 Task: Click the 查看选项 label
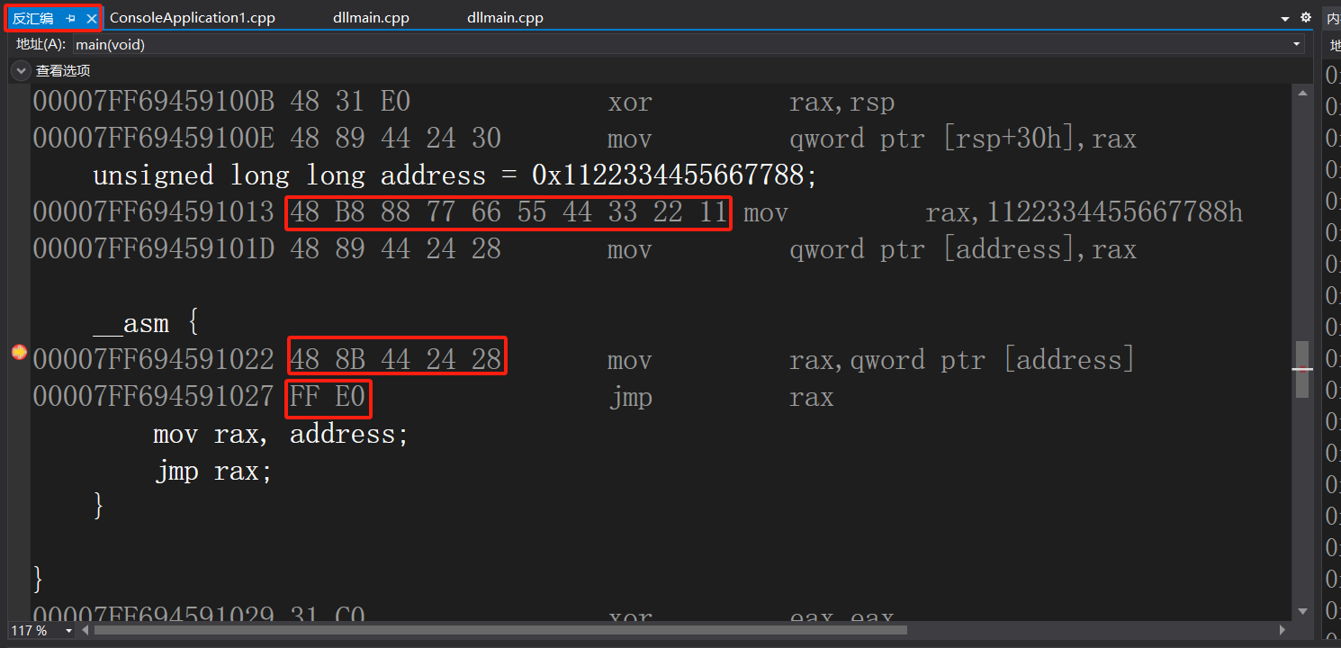point(63,70)
